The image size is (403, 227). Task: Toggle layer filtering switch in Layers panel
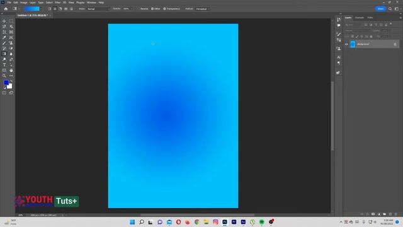[391, 24]
